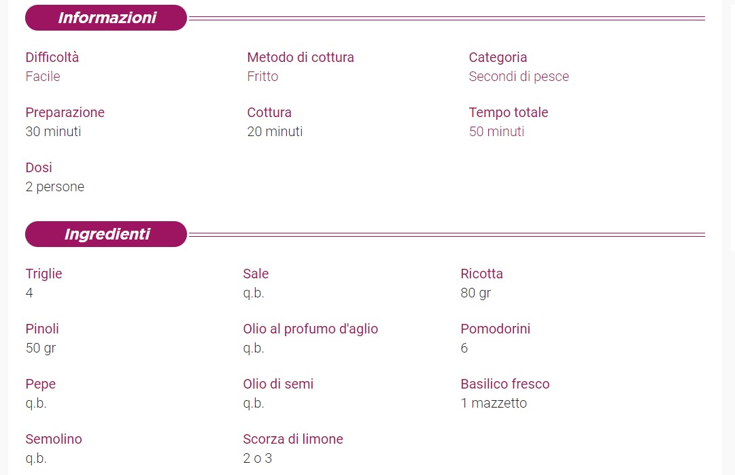Open the Pomodorini ingredient link
This screenshot has height=475, width=735.
coord(495,329)
